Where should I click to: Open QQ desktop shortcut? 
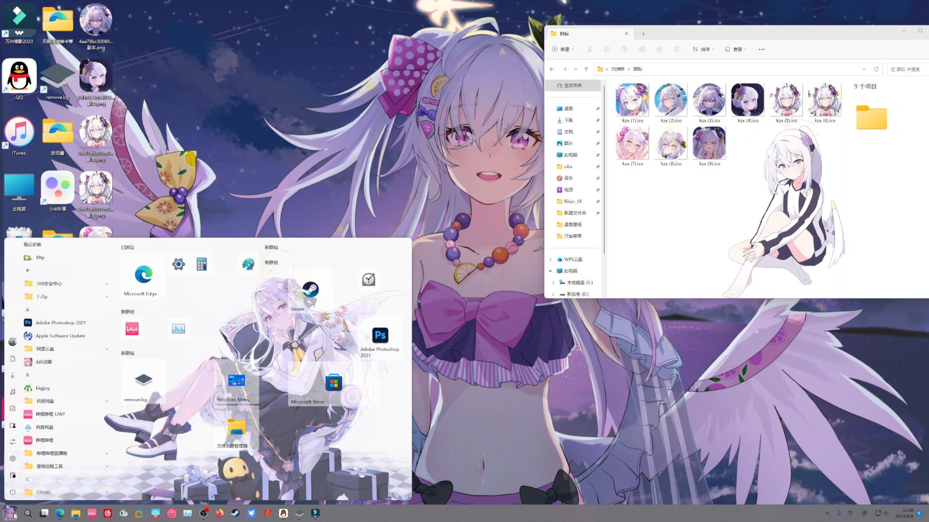tap(19, 76)
